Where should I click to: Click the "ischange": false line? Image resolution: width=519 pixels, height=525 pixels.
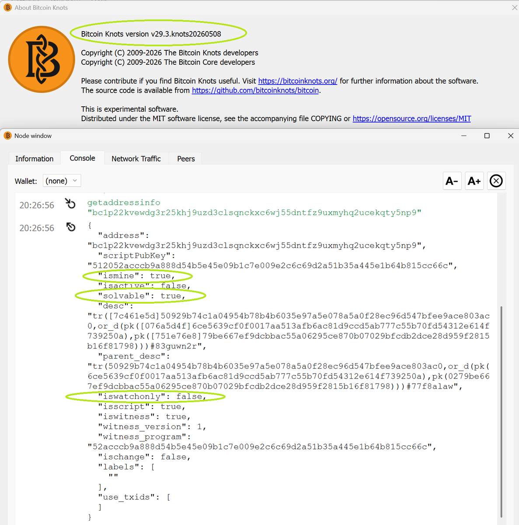pyautogui.click(x=144, y=457)
